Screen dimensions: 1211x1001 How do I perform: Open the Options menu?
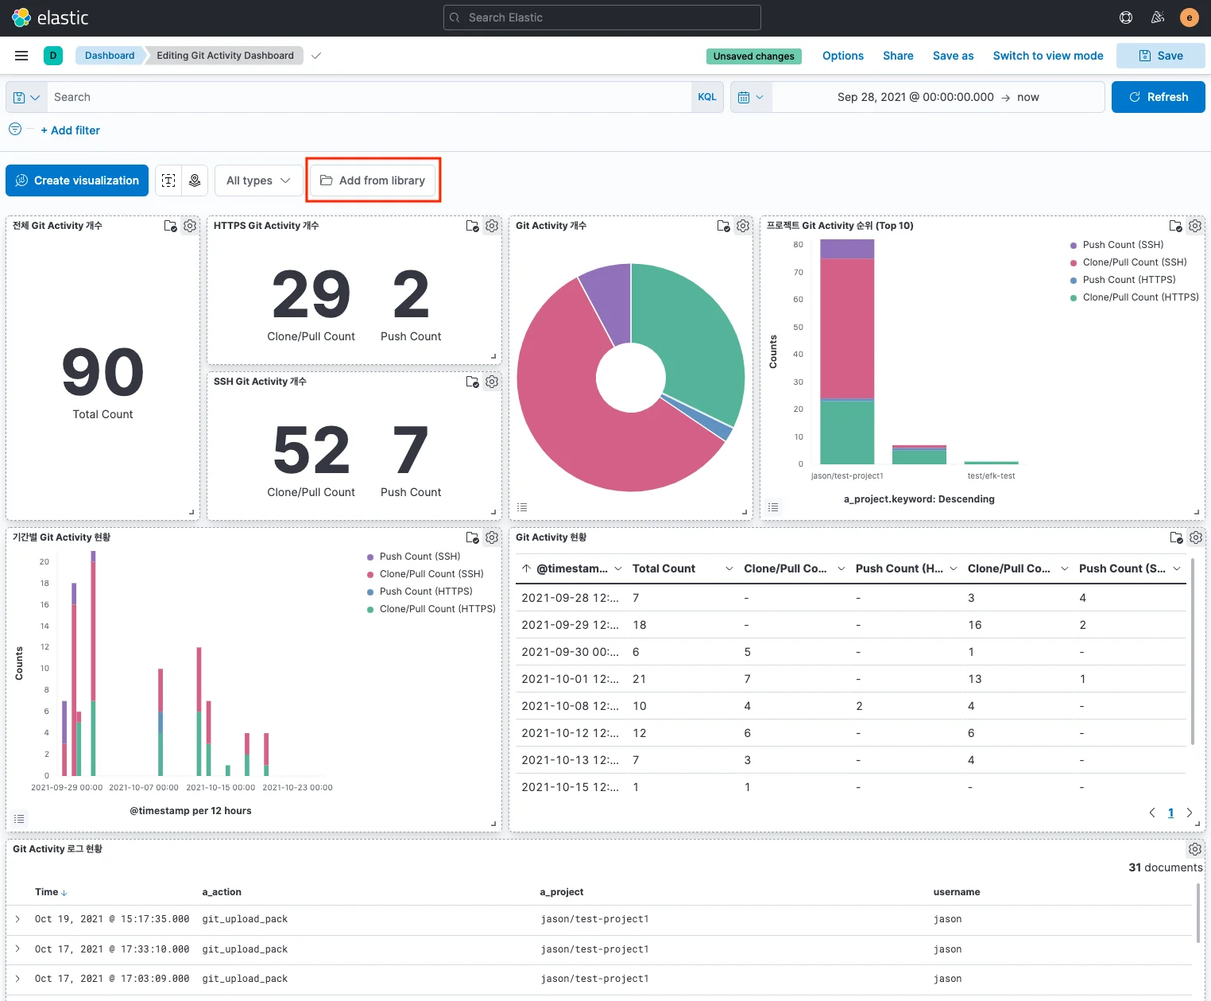pos(842,56)
